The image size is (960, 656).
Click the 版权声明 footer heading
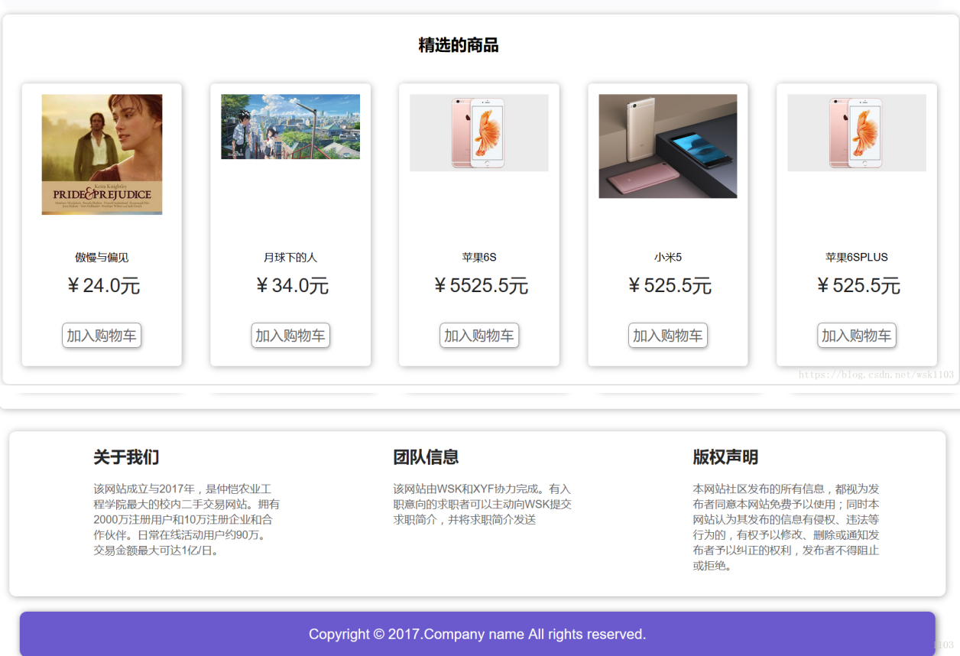point(725,457)
